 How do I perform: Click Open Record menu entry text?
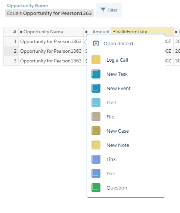point(118,43)
